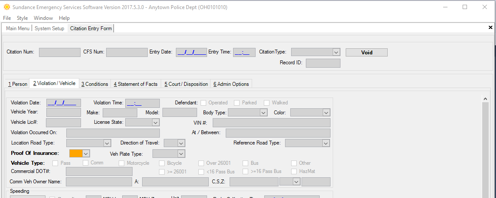Expand the C,S,Z state dropdown
The width and height of the screenshot is (496, 198).
coord(296,182)
